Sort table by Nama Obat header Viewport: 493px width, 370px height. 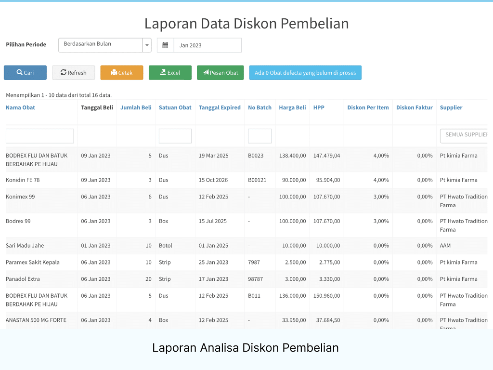(20, 107)
